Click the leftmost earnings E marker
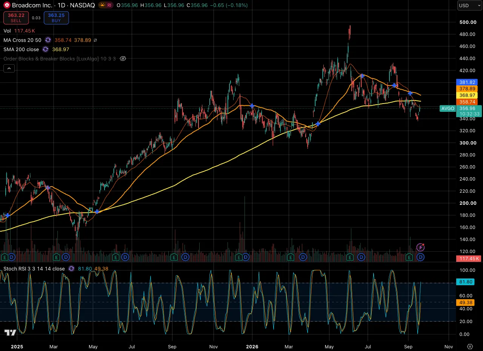 point(5,257)
